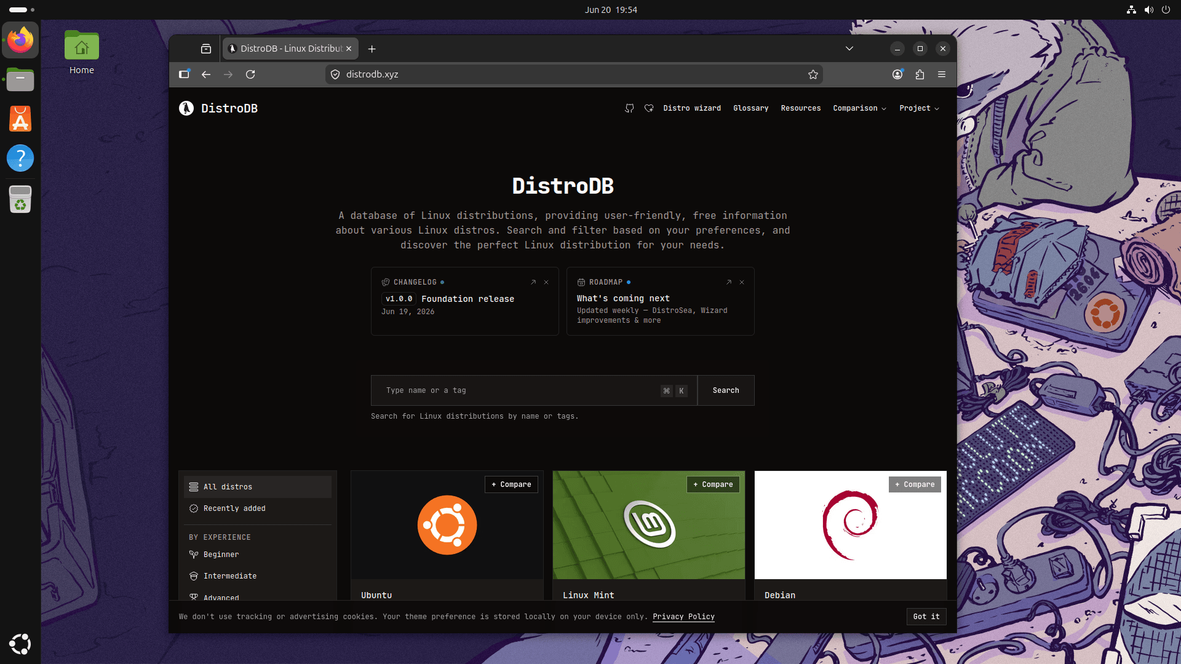
Task: Open the GitHub icon link in site header
Action: (x=629, y=108)
